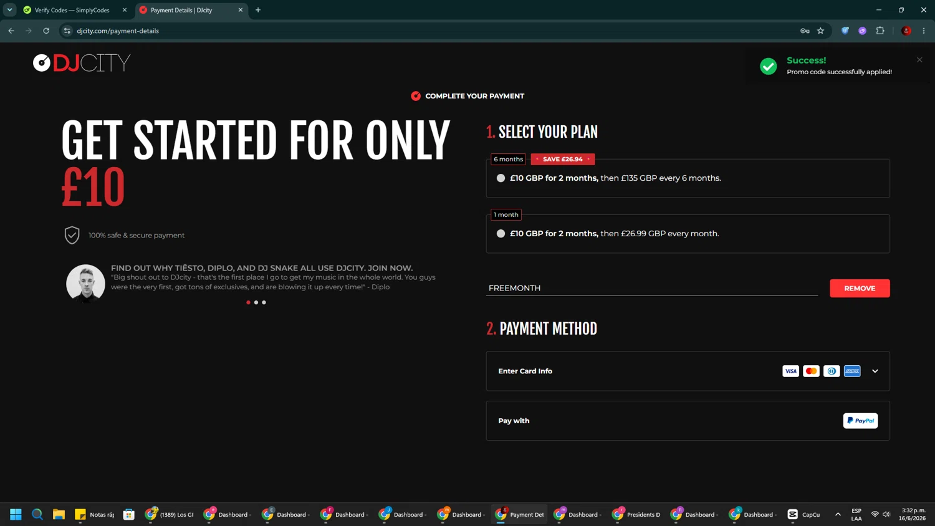Click the American Express card icon

tap(852, 371)
